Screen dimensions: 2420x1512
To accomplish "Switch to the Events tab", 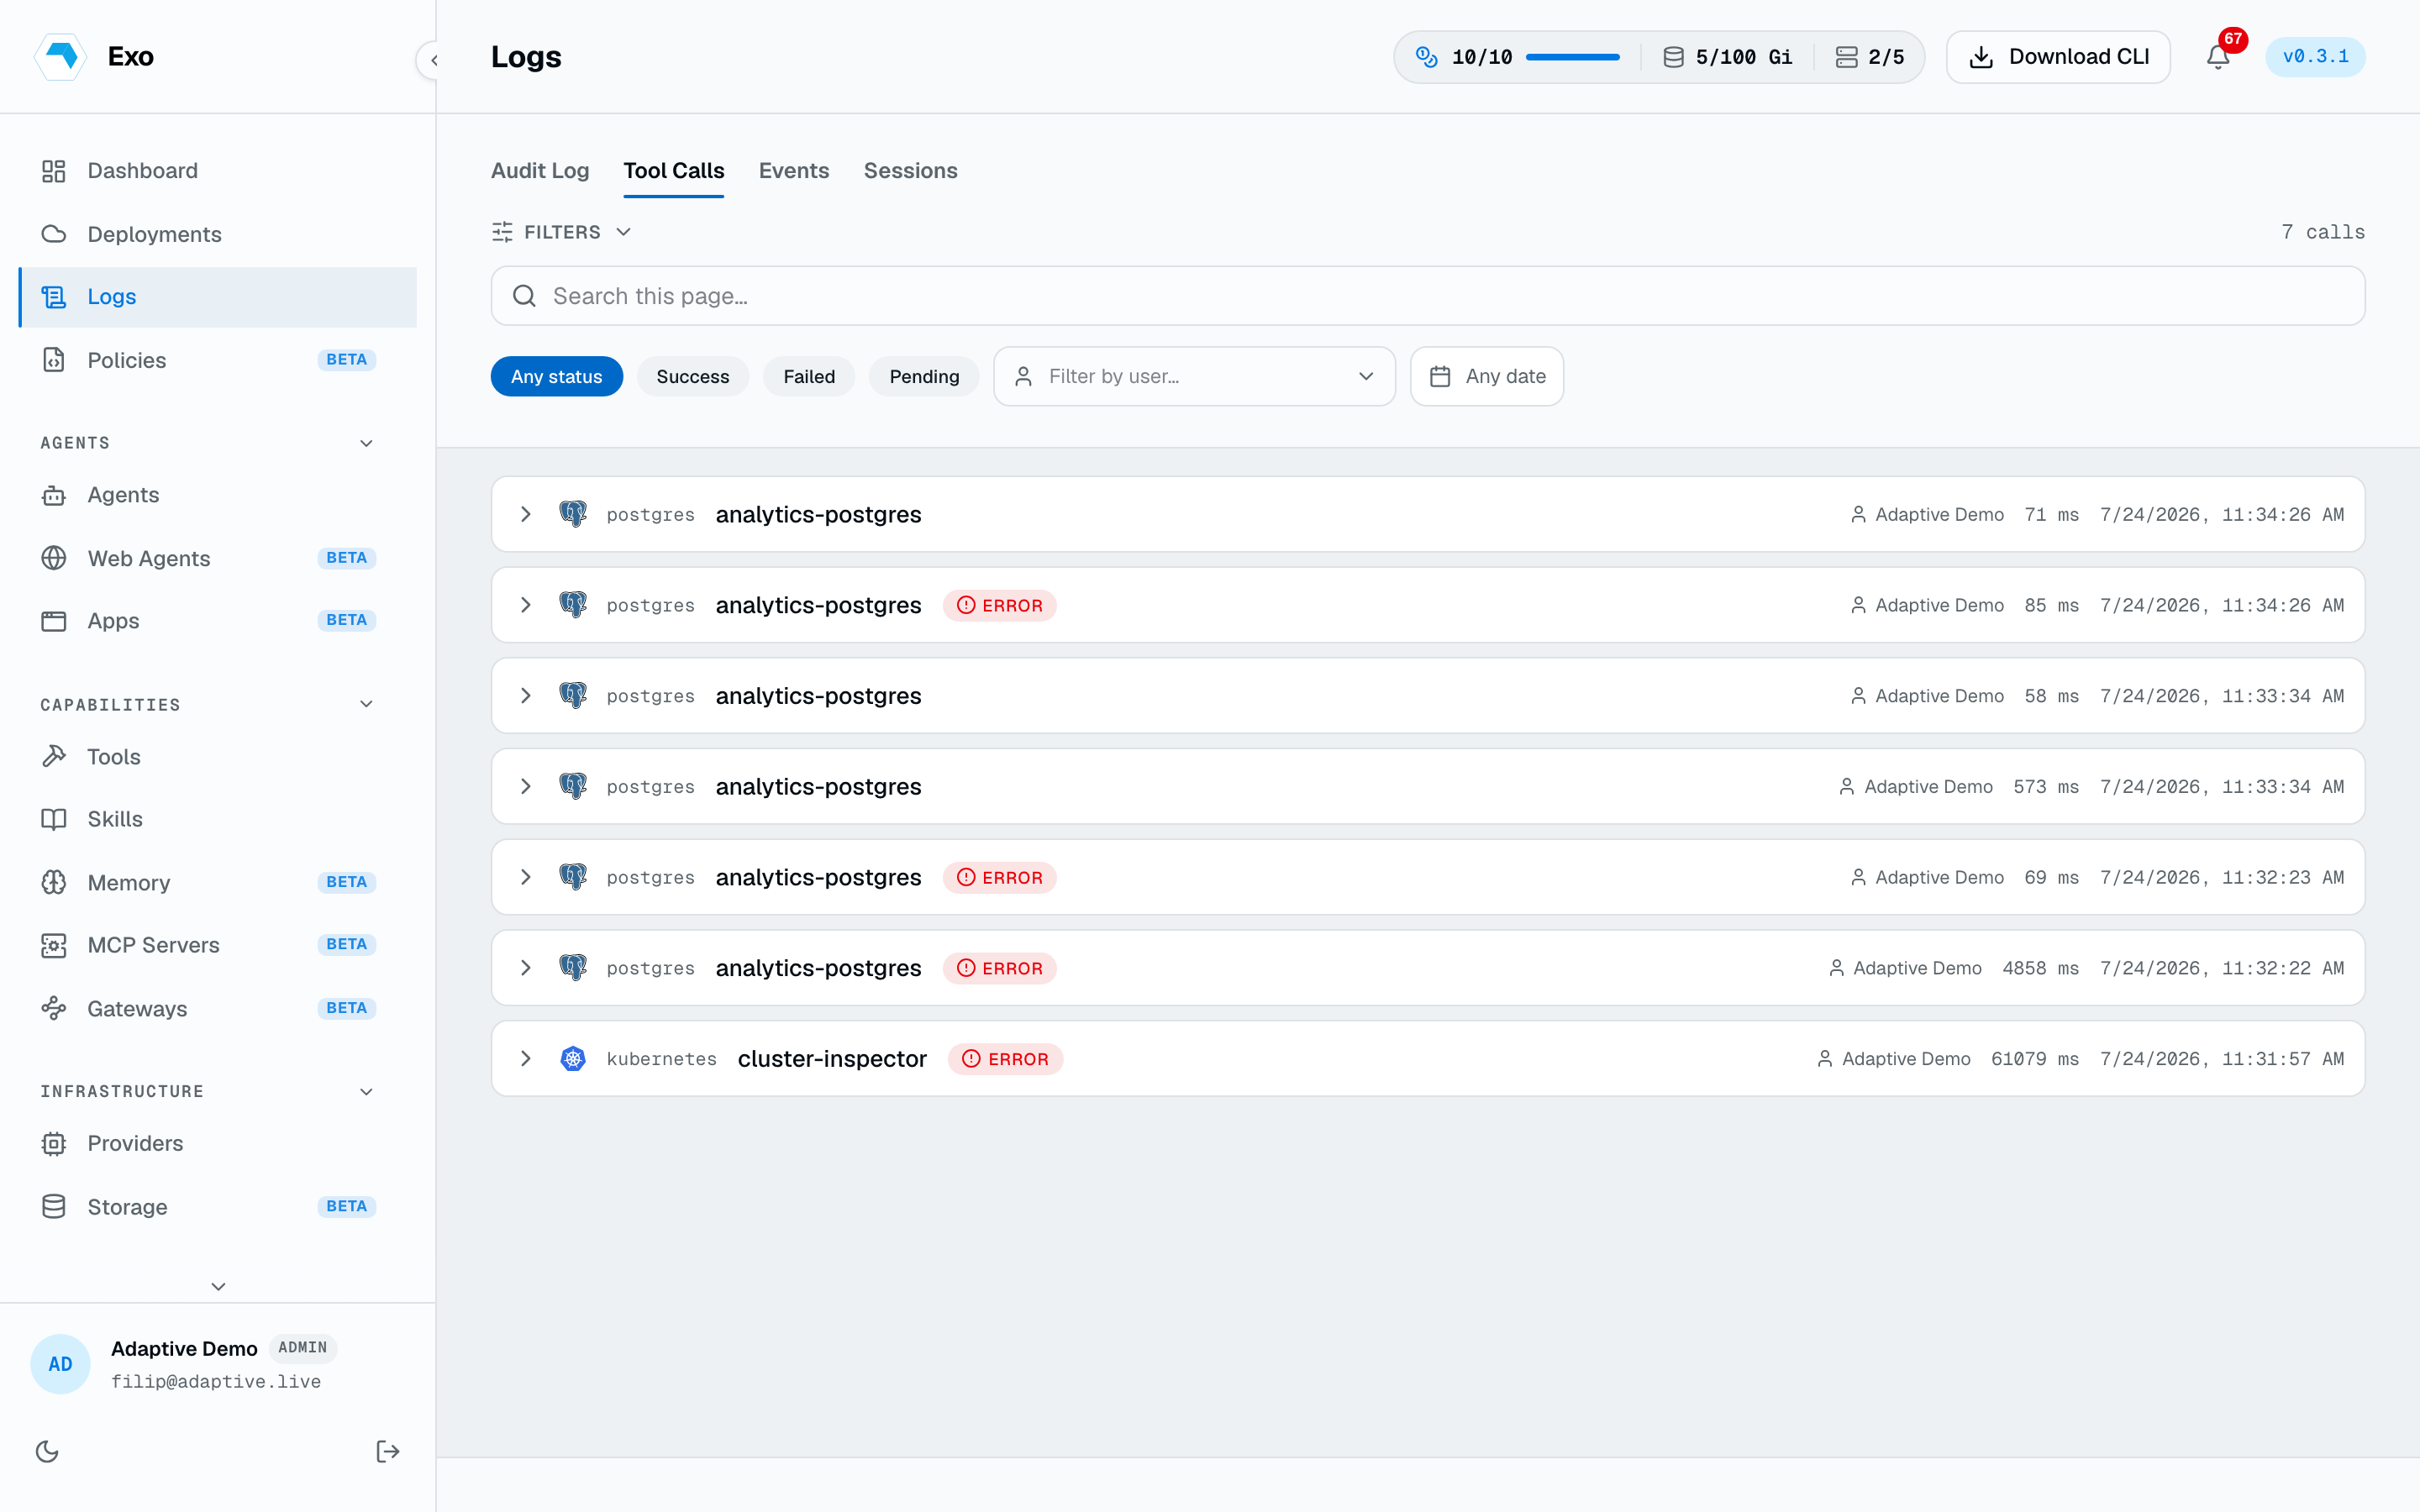I will click(794, 171).
